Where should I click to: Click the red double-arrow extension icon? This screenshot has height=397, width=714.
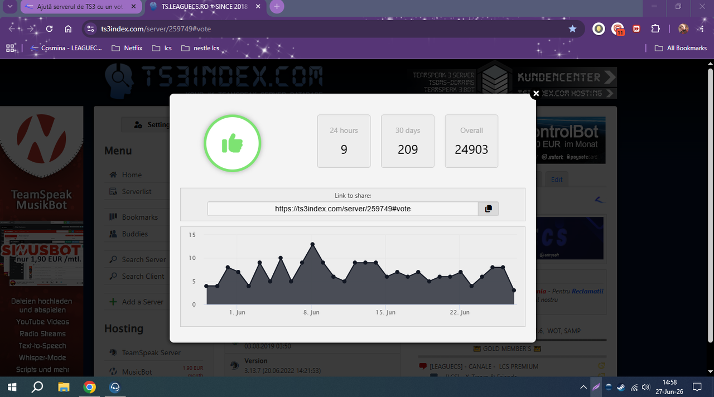click(636, 29)
